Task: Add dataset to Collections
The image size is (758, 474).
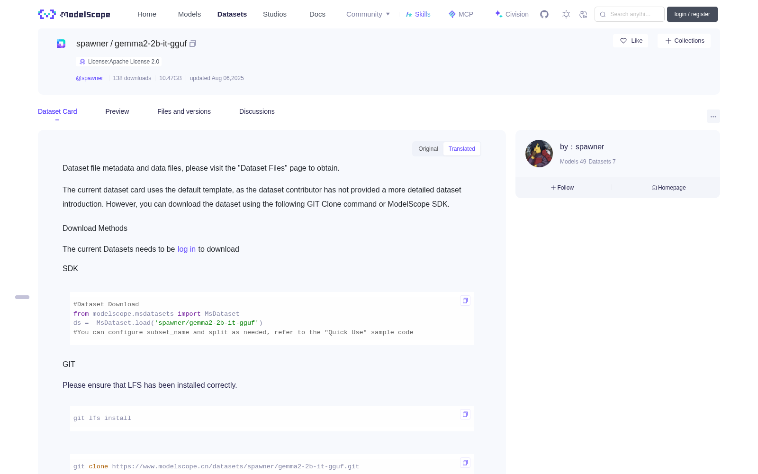Action: [x=684, y=41]
